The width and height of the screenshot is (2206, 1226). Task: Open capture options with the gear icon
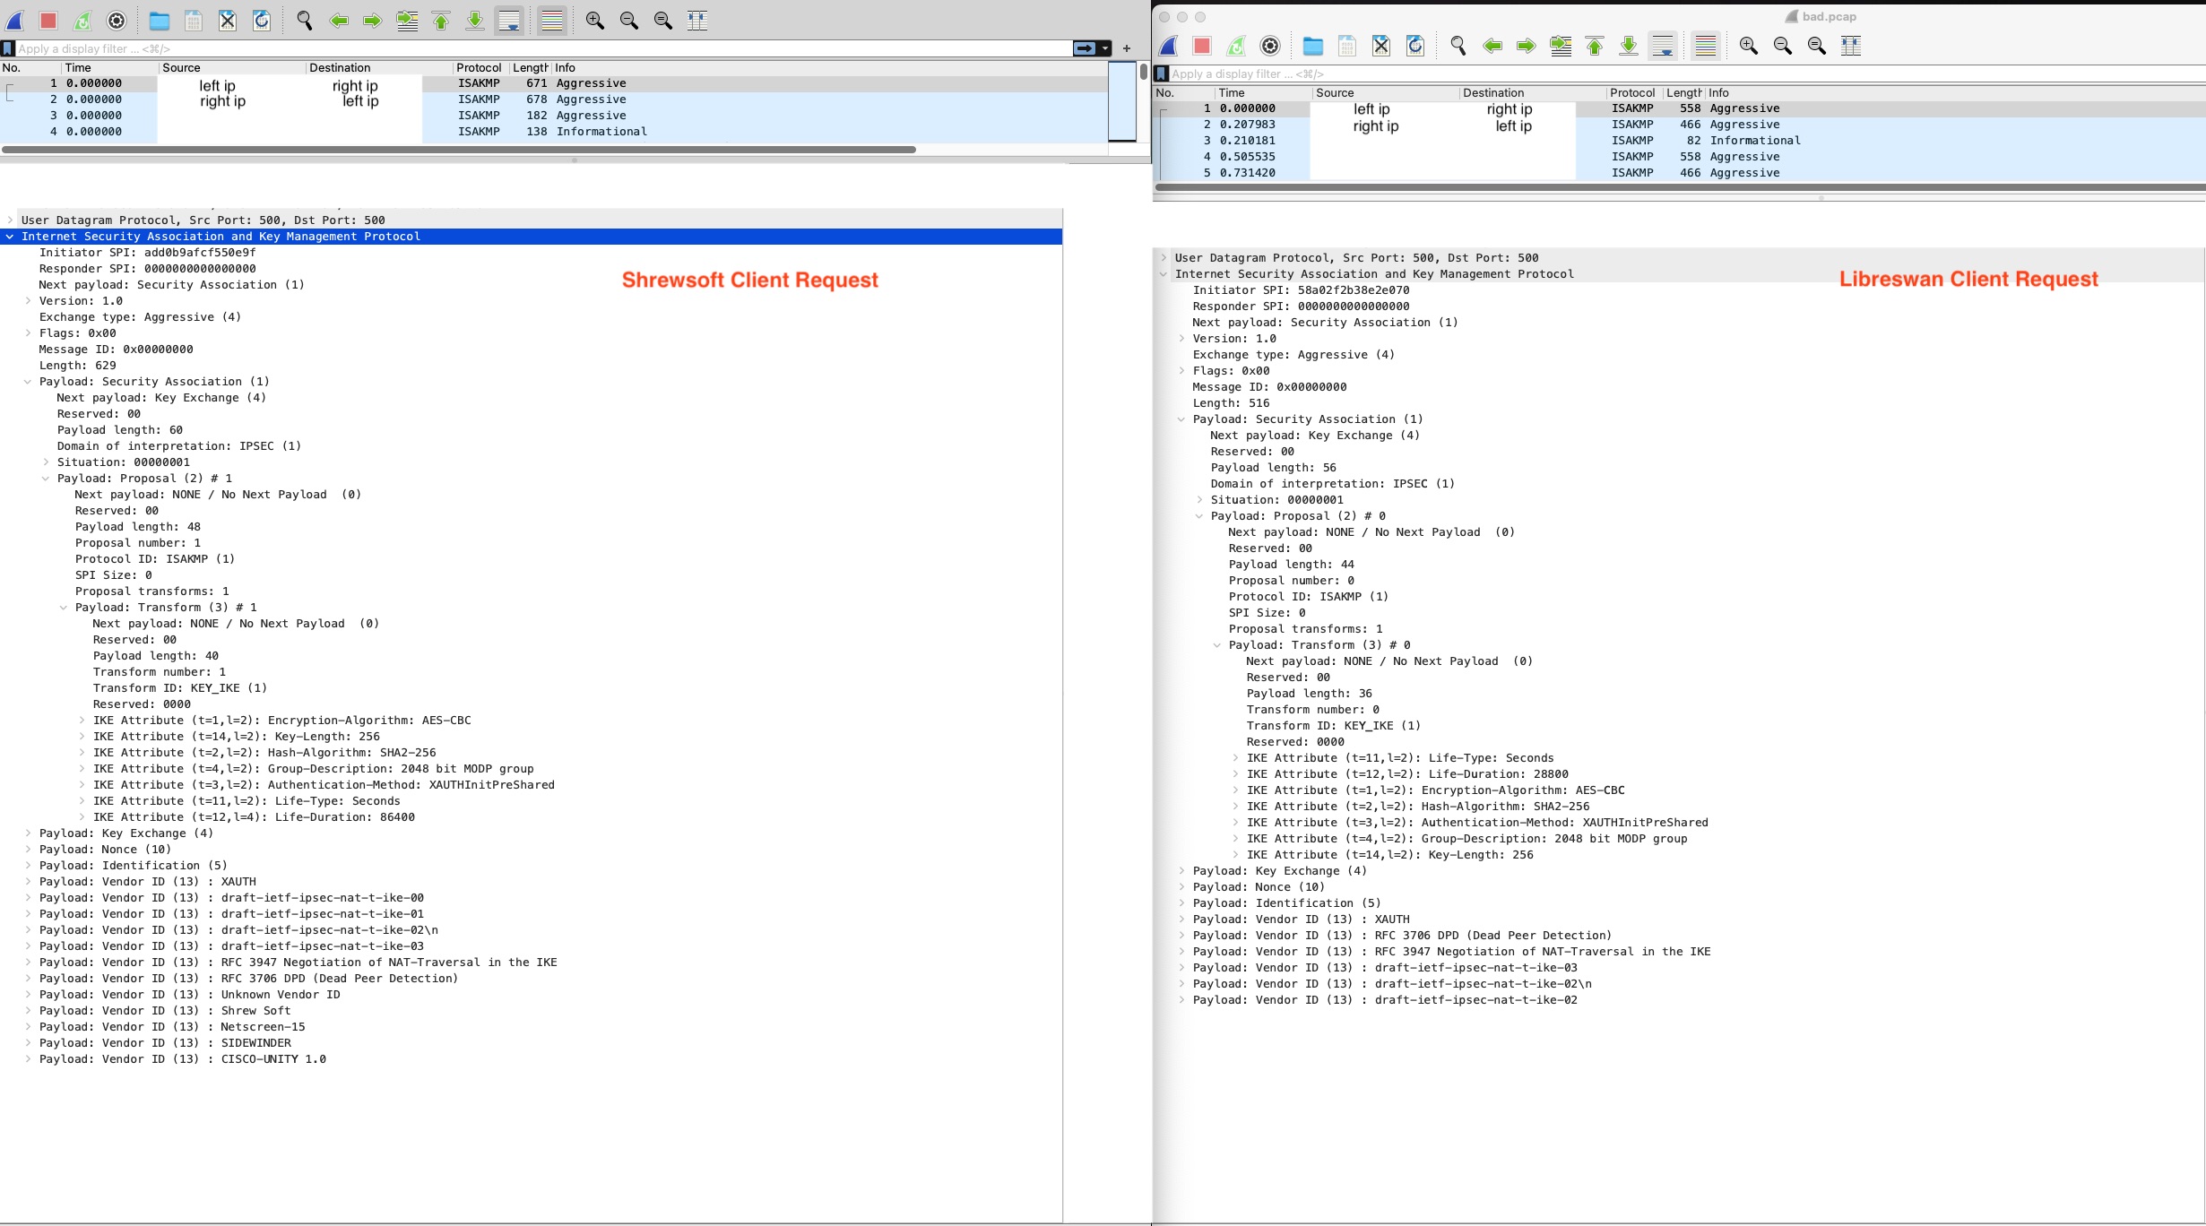116,20
